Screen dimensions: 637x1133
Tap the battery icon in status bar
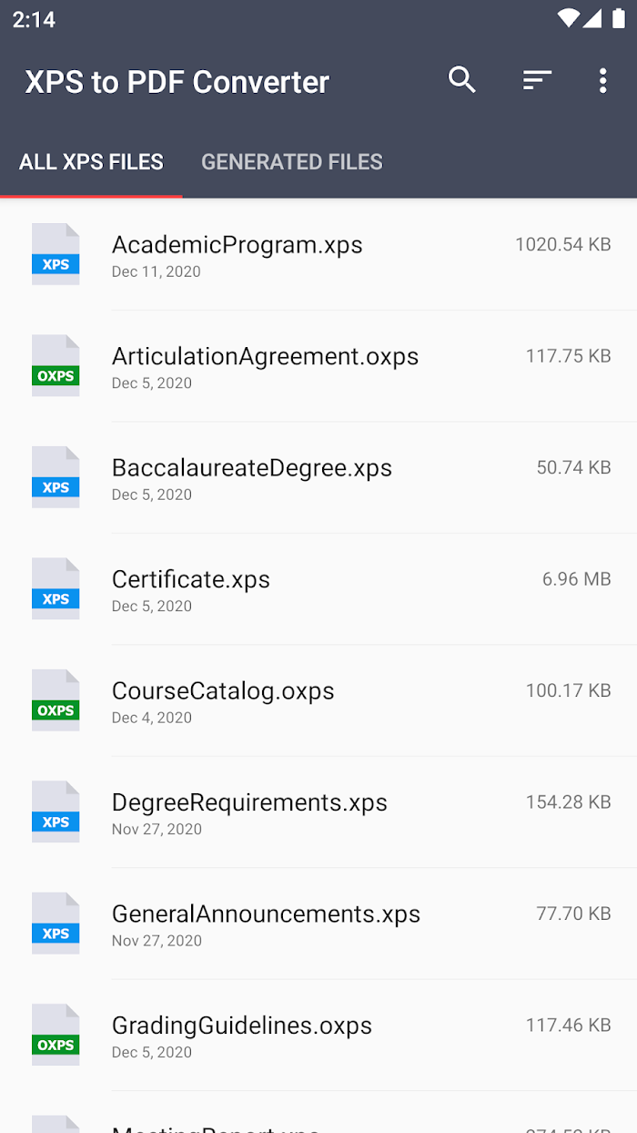(619, 19)
